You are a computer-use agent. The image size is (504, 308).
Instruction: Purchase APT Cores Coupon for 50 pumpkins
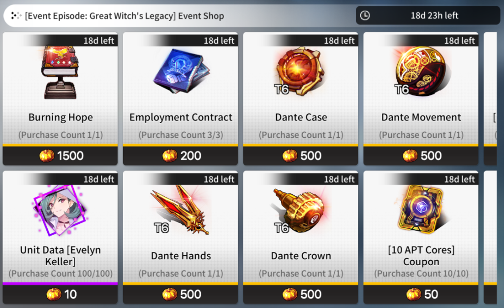421,294
